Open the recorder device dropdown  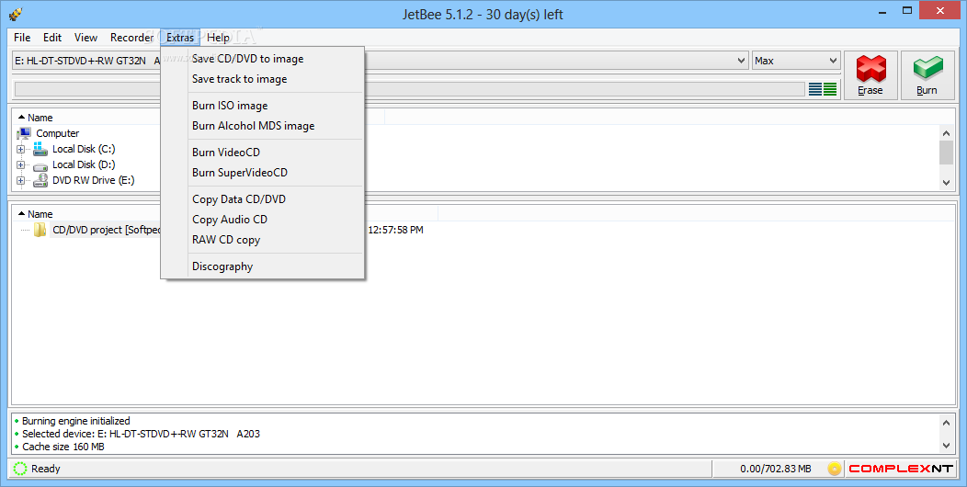741,61
